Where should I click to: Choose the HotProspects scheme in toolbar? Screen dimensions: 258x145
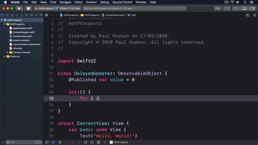tap(44, 8)
